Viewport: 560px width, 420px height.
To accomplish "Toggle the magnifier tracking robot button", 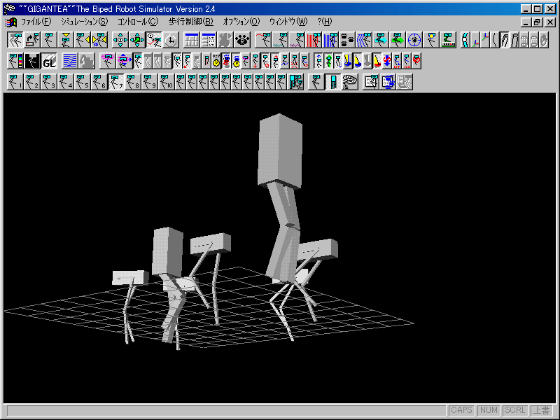I will point(154,40).
